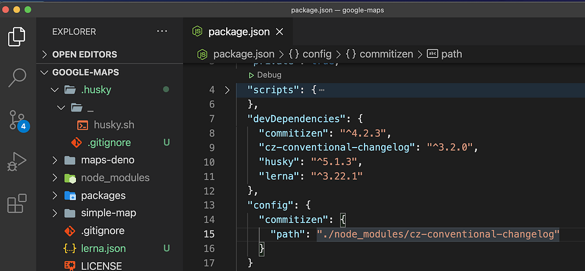Screen dimensions: 585x271
Task: Expand the maps-deno folder
Action: (x=55, y=161)
